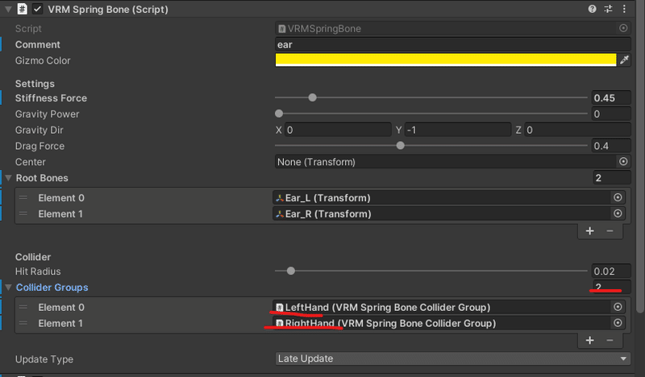Open object picker for Ear_L element

(x=618, y=197)
